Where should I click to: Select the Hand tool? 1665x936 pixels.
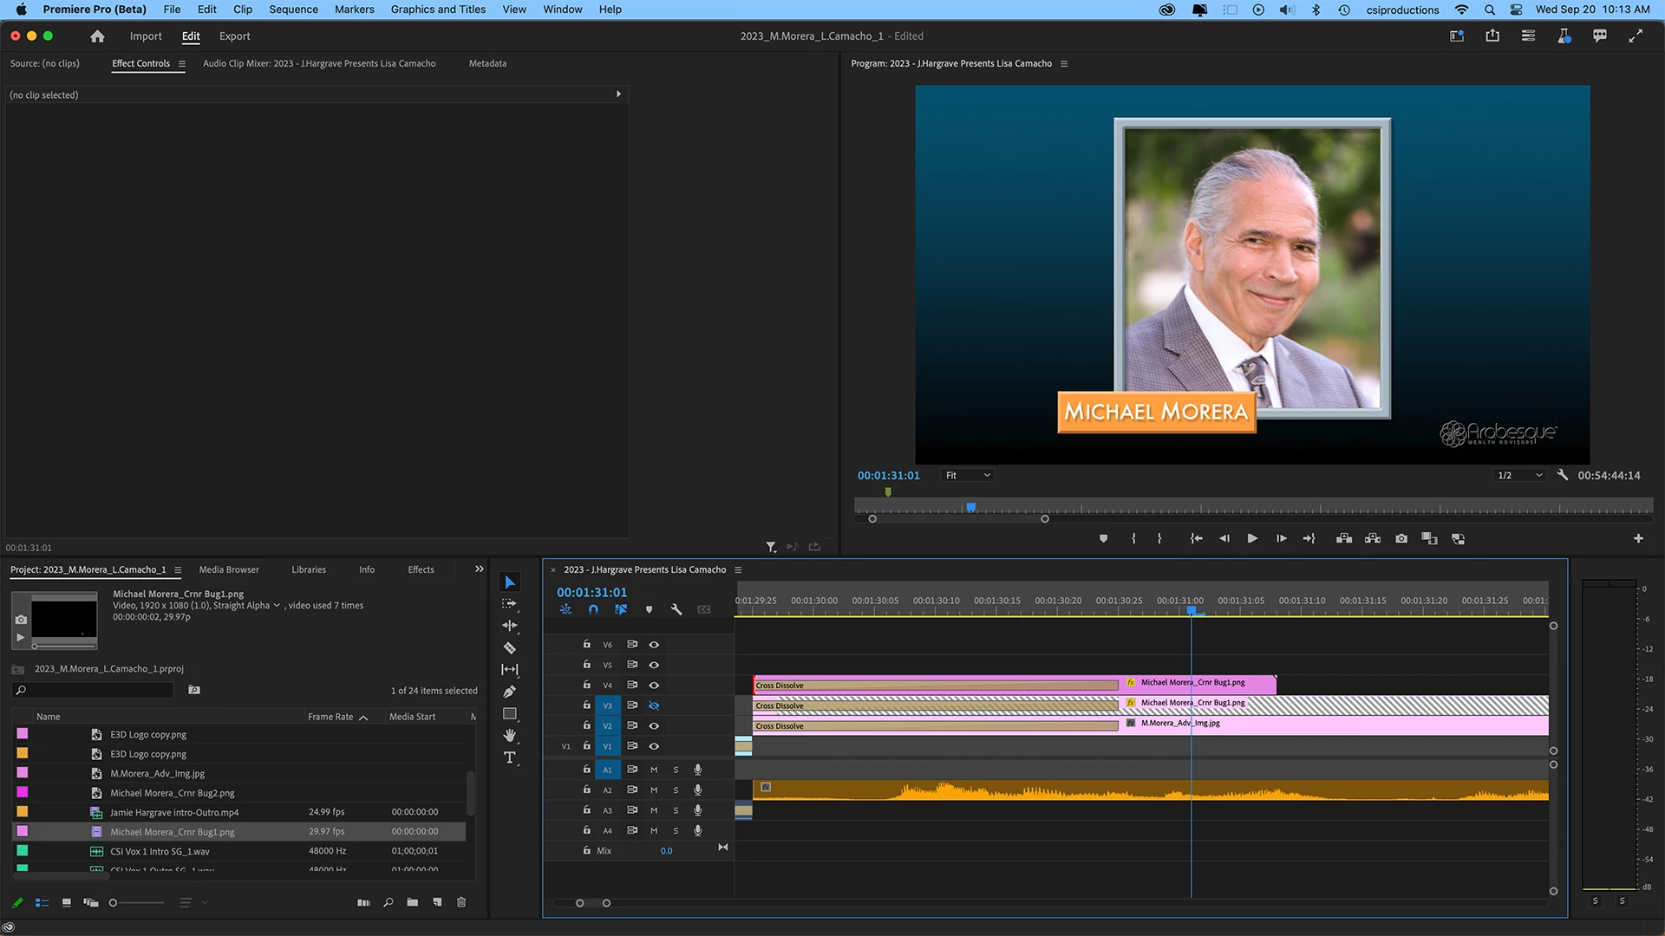tap(510, 735)
